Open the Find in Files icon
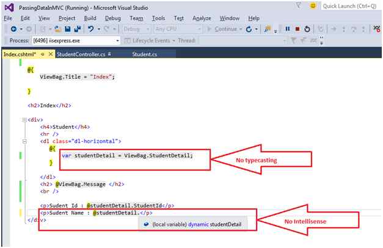 tap(267, 29)
